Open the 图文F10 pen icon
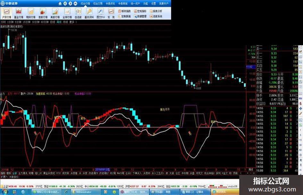Screen dimensions: 303x195 point(101,13)
